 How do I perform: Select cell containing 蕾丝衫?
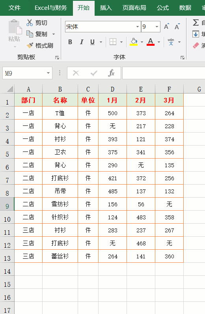pyautogui.click(x=60, y=256)
